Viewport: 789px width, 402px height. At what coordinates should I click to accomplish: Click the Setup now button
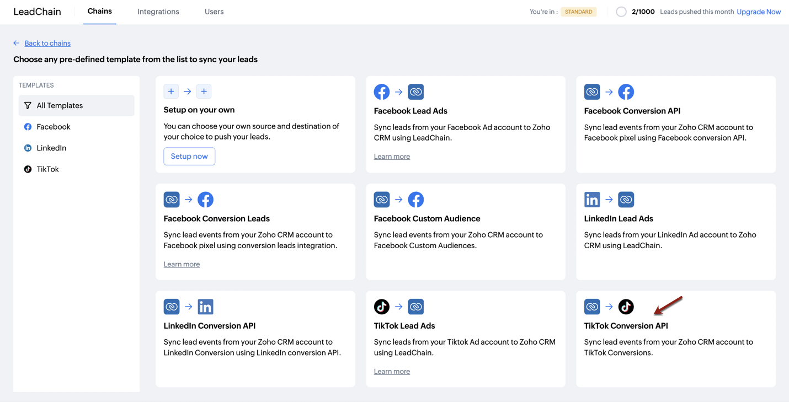click(189, 157)
